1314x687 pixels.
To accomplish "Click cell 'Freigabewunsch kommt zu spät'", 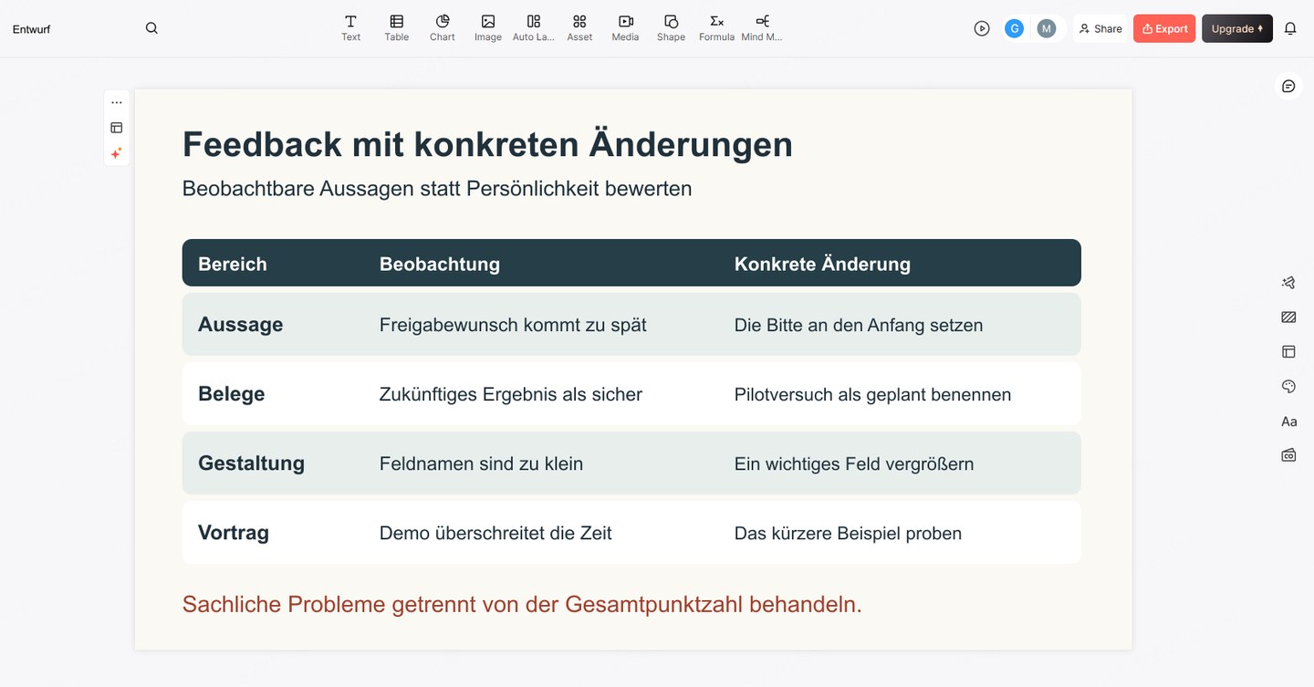I will [513, 325].
